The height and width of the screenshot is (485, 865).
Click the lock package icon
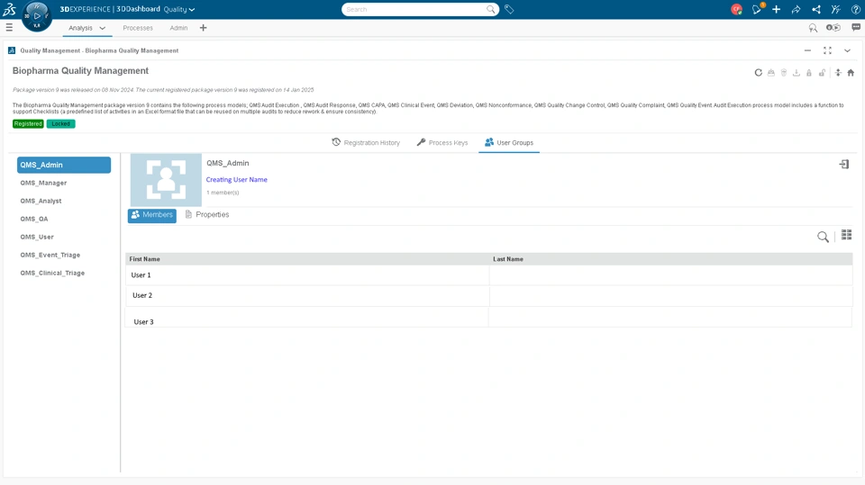[x=809, y=73]
